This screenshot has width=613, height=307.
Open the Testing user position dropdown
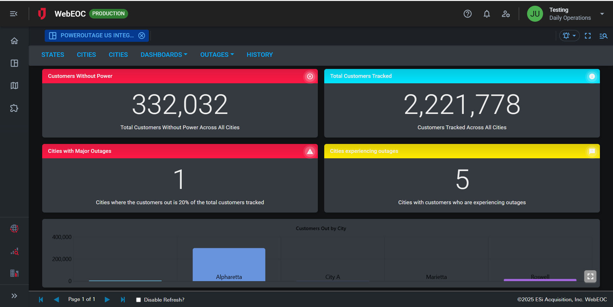click(x=602, y=14)
